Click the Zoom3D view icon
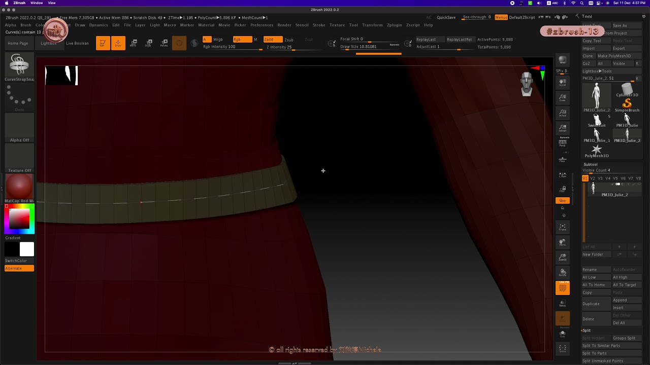The height and width of the screenshot is (365, 650). pos(562,258)
